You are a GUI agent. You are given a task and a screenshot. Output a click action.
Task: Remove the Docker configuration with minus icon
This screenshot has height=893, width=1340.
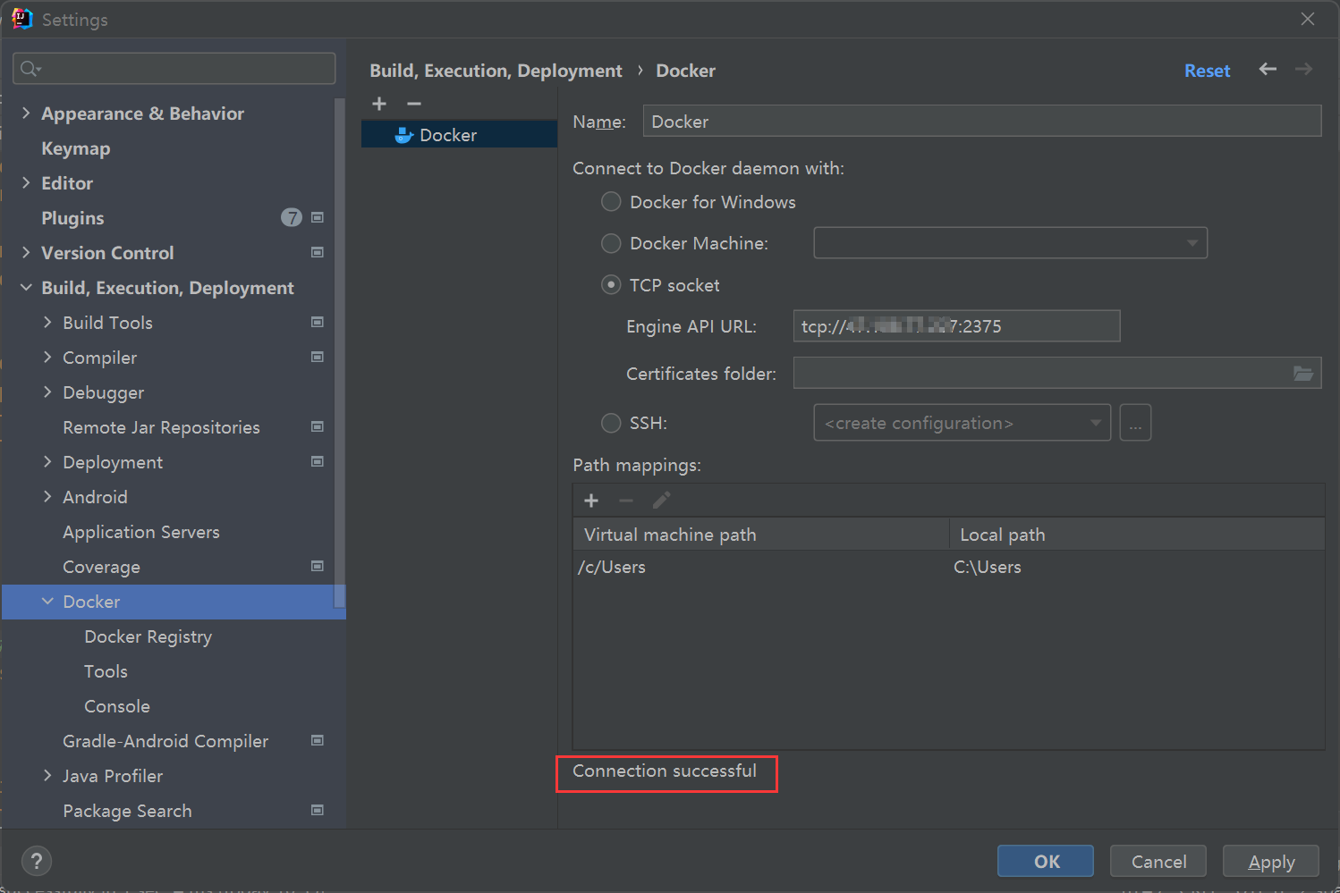coord(413,104)
